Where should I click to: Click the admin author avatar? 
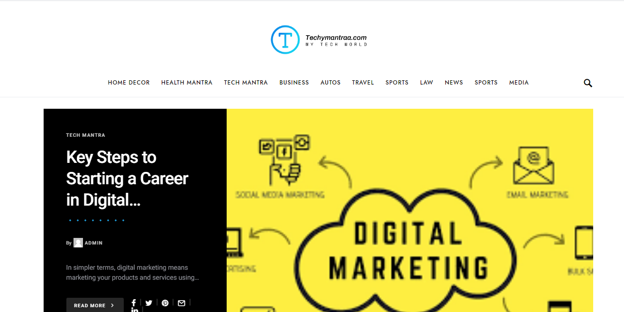[x=78, y=243]
